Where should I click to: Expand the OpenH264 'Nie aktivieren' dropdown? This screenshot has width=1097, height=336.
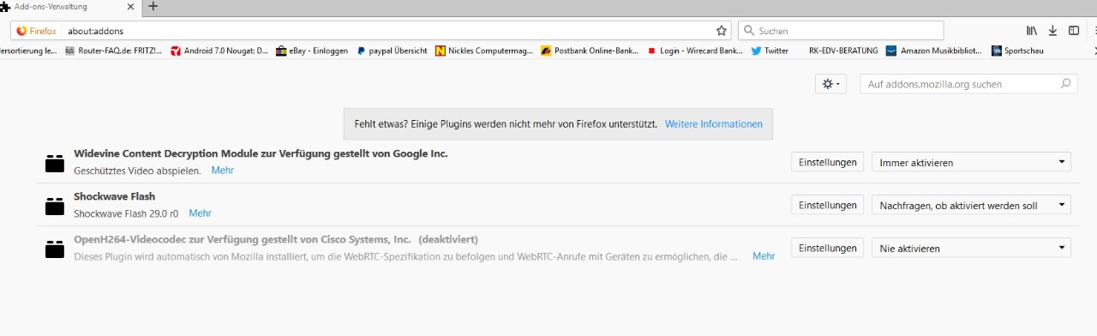(x=971, y=248)
